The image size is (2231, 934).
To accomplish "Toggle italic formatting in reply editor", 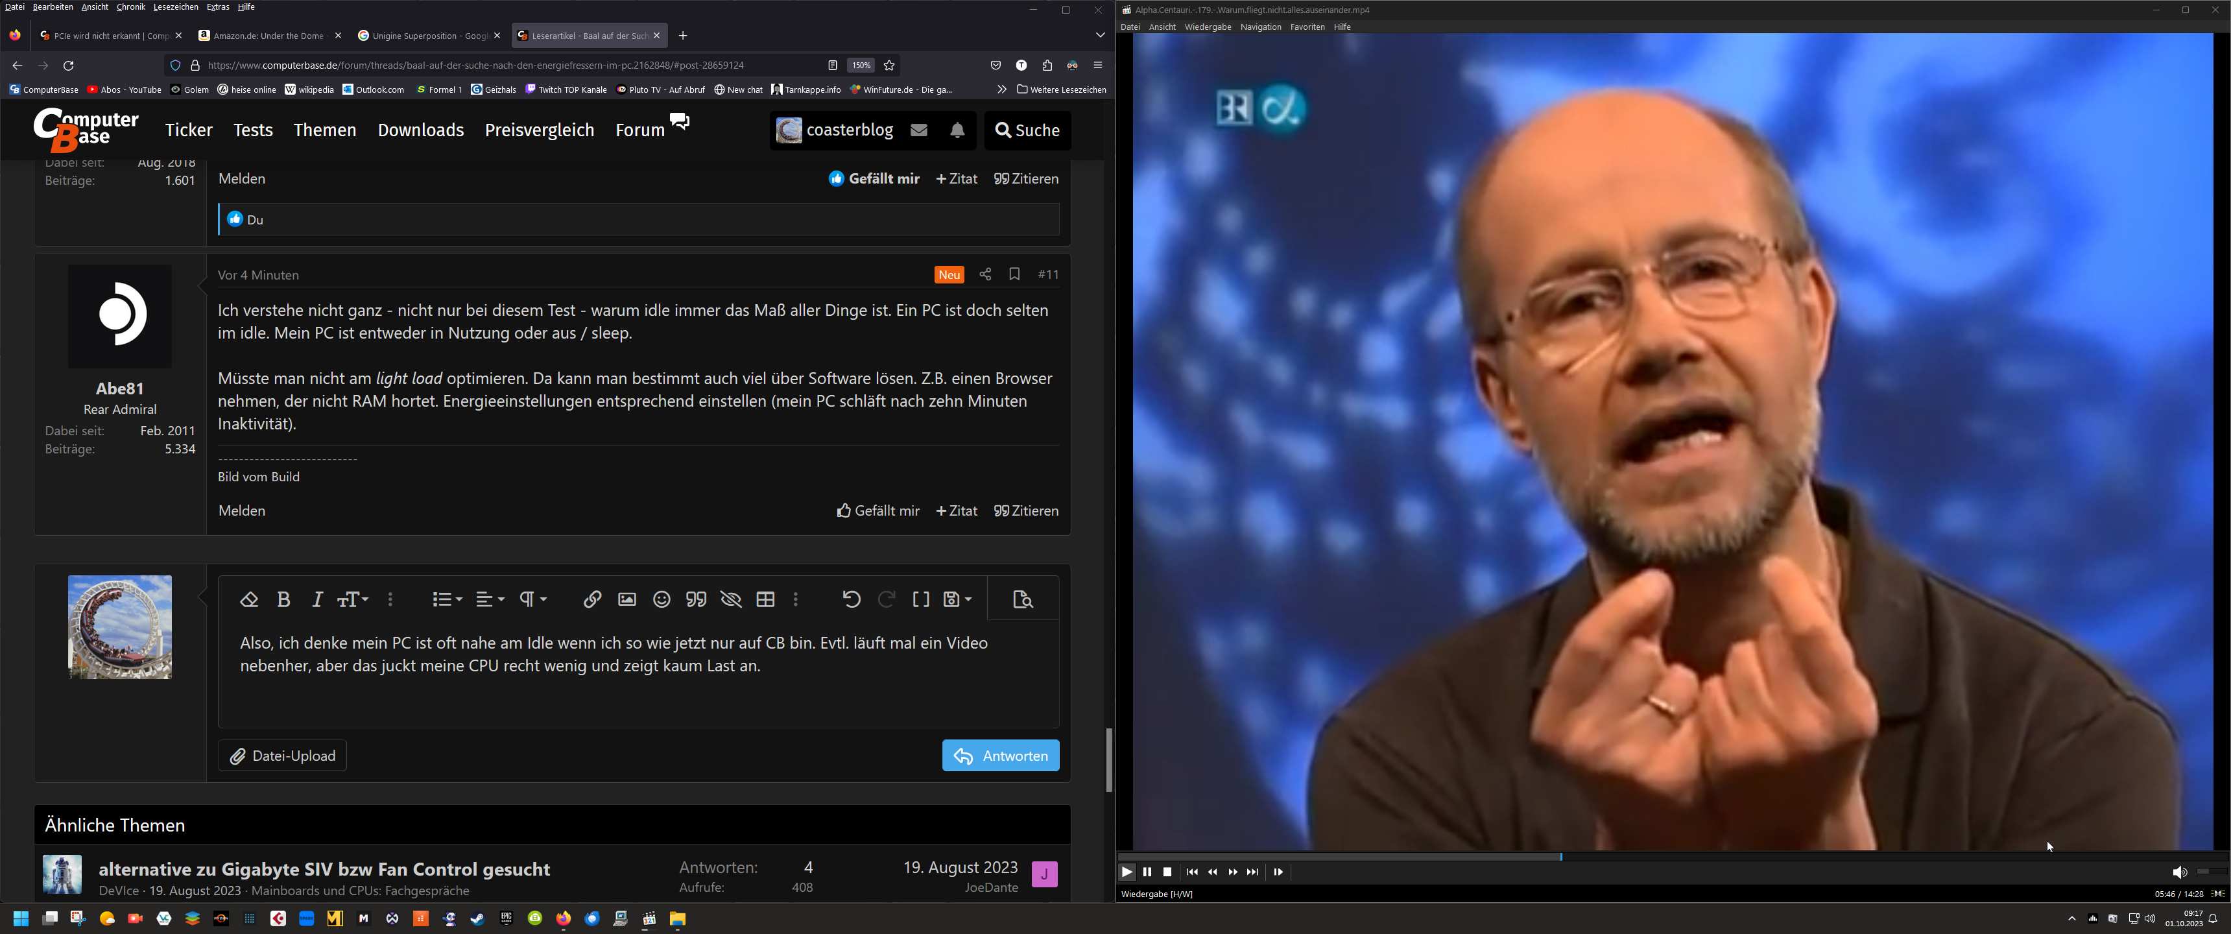I will (317, 599).
